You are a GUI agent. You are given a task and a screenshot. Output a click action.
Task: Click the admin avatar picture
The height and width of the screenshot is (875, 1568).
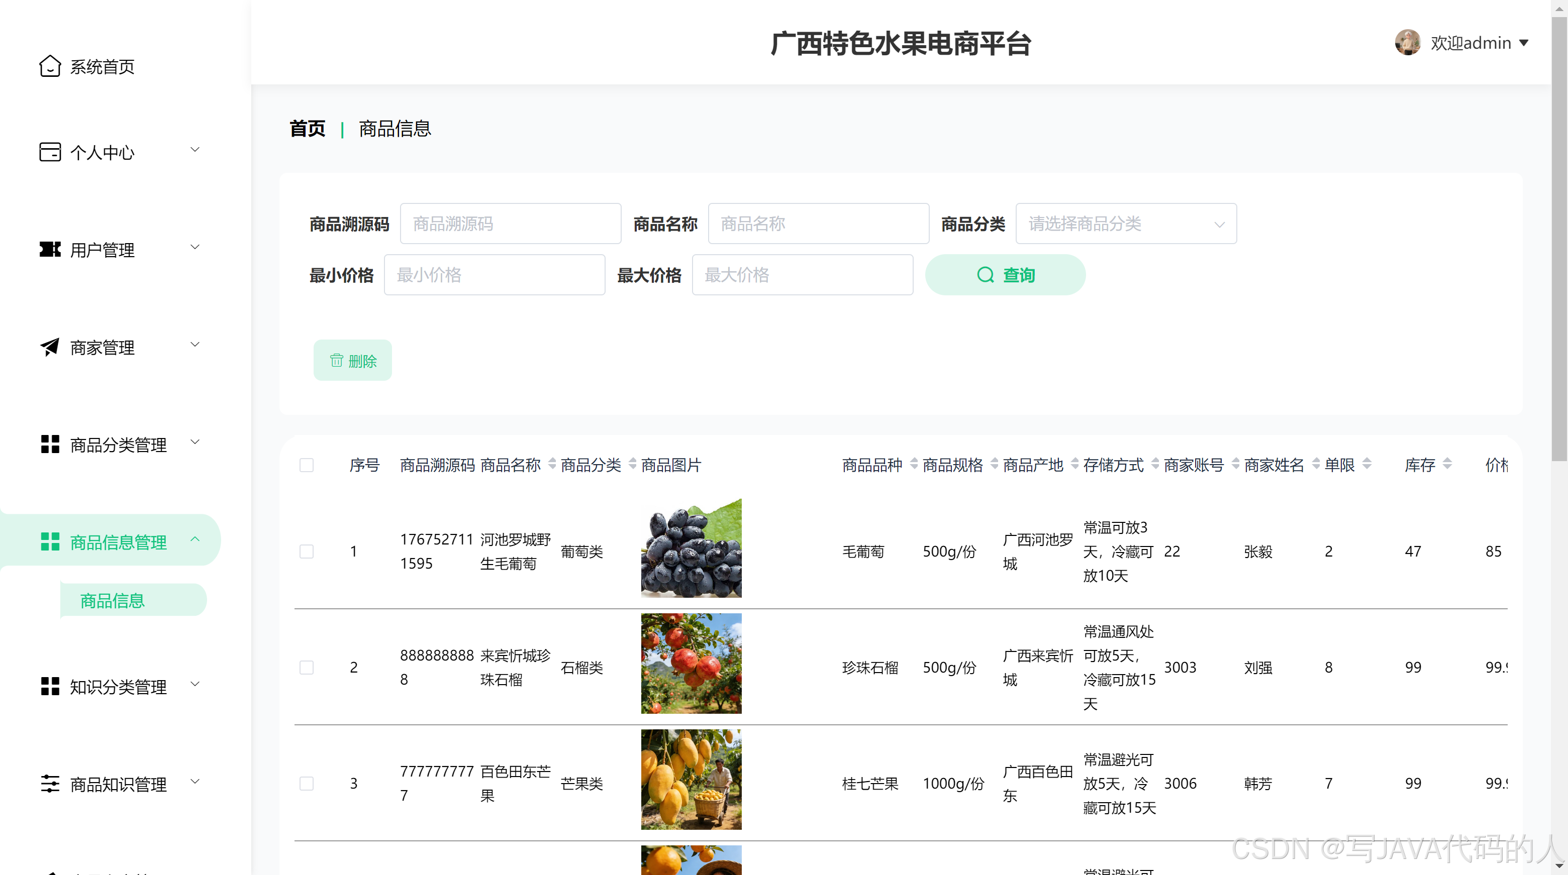click(x=1407, y=43)
